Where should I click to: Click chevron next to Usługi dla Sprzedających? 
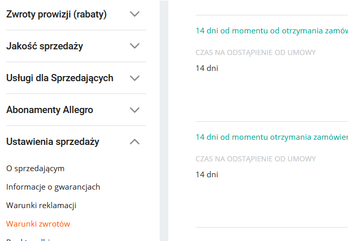click(x=135, y=78)
